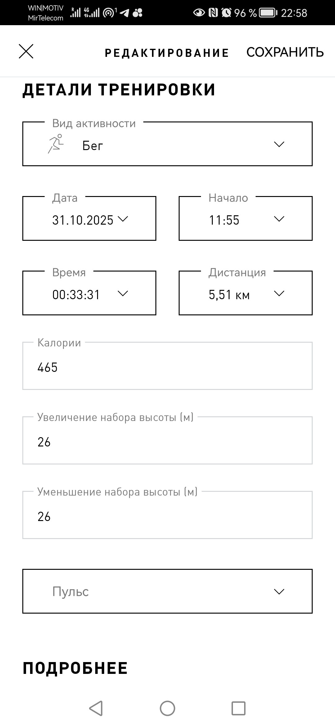The image size is (335, 727).
Task: Open the Дистанция 5,51 км selector
Action: (246, 293)
